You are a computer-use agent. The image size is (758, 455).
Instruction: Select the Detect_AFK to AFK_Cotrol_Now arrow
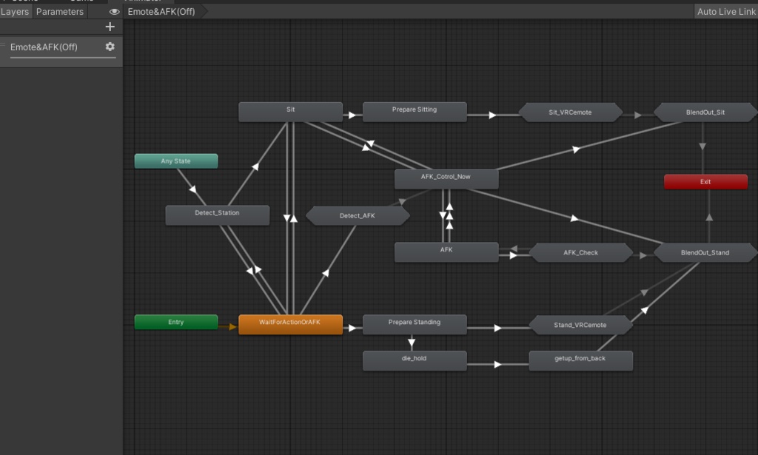pos(402,201)
